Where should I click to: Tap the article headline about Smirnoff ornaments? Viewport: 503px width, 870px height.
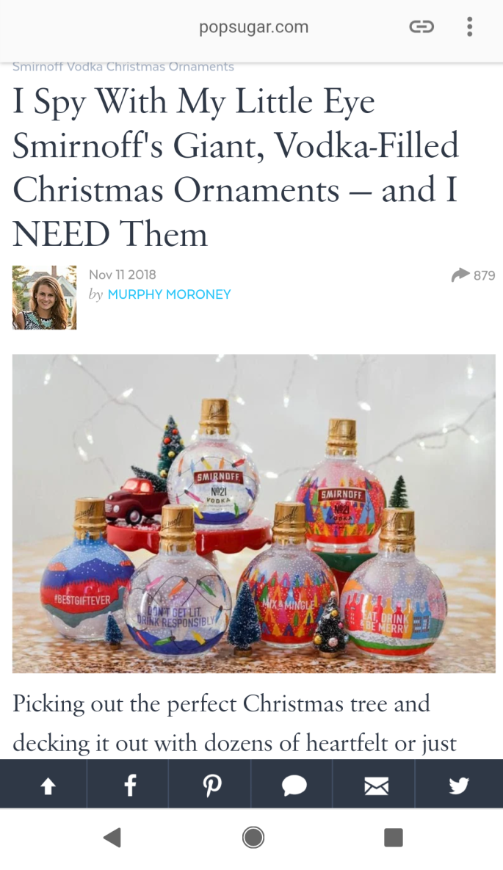(236, 167)
